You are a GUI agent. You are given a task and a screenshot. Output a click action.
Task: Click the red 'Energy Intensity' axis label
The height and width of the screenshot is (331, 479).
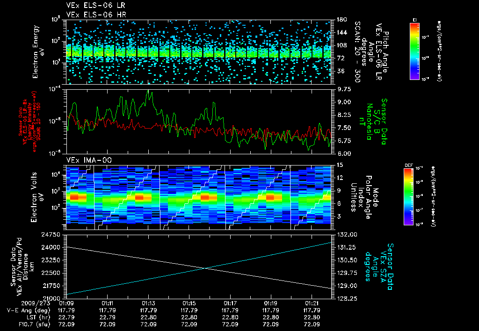(30, 122)
